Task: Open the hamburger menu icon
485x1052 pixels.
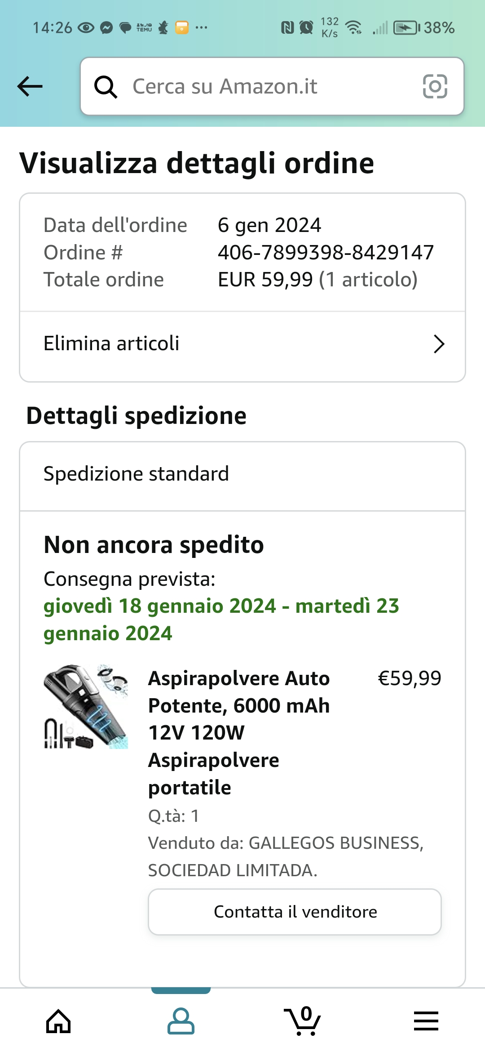Action: tap(426, 1021)
